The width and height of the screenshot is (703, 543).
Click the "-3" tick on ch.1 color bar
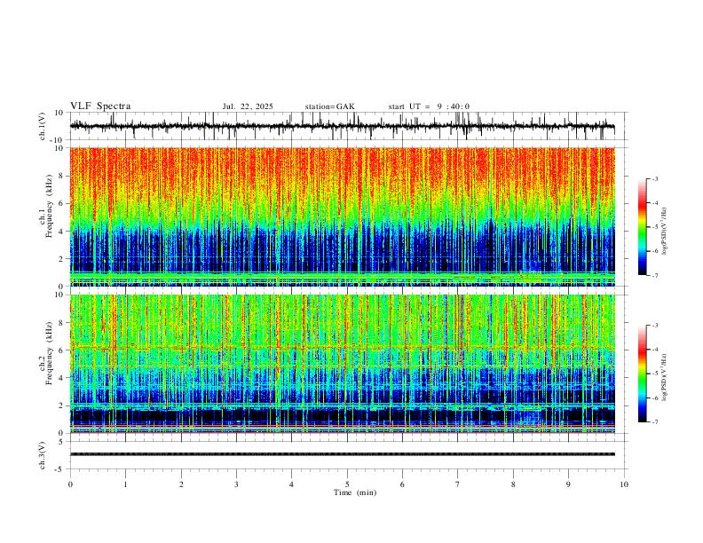[655, 178]
